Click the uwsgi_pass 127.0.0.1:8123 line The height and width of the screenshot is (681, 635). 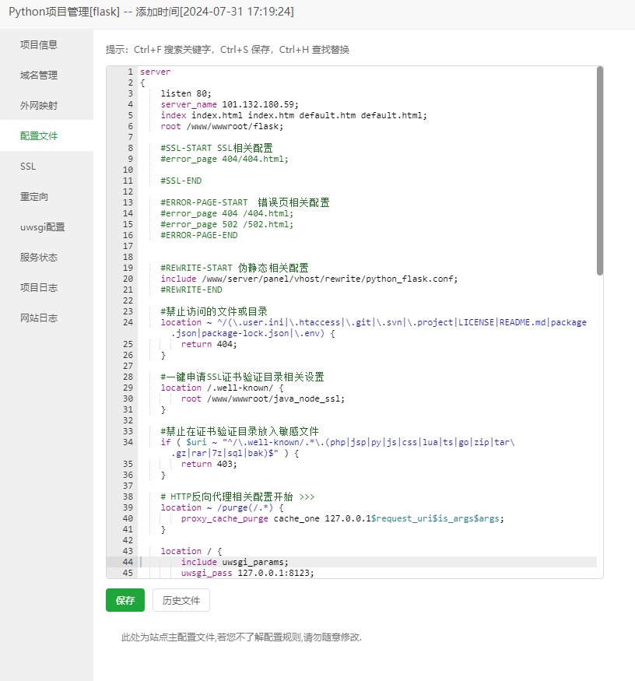click(247, 573)
